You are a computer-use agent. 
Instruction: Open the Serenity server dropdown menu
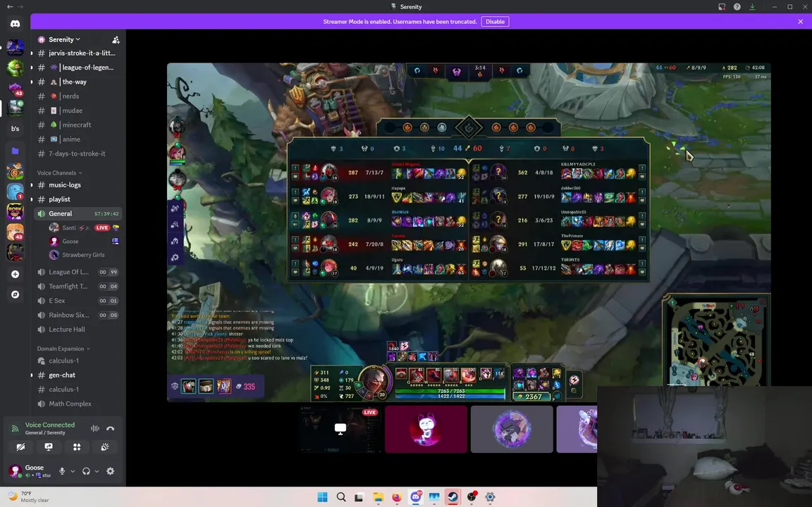(65, 39)
